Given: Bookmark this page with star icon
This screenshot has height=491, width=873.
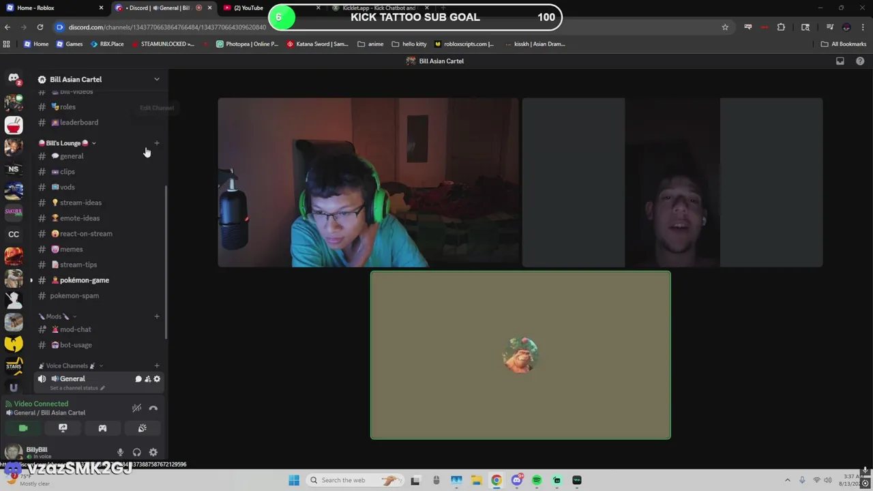Looking at the screenshot, I should [725, 27].
